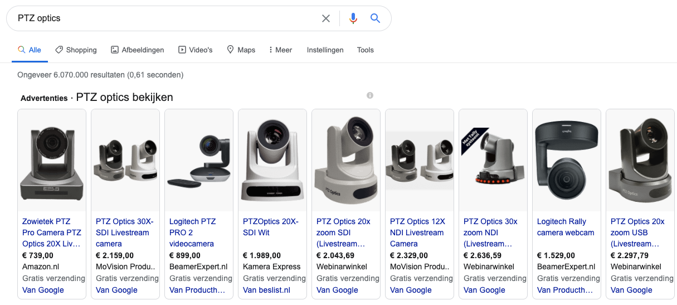Clear the search box with the X icon
Screen dimensions: 677x305
tap(326, 18)
